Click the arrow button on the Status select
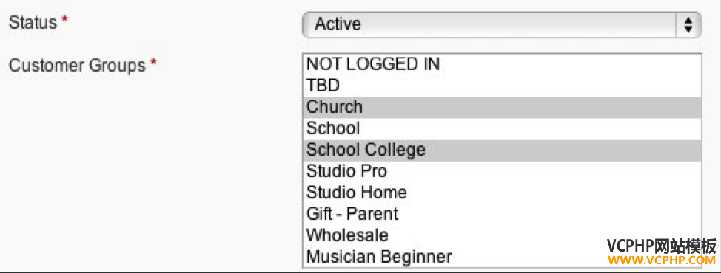Viewport: 721px width, 273px height. [x=688, y=24]
